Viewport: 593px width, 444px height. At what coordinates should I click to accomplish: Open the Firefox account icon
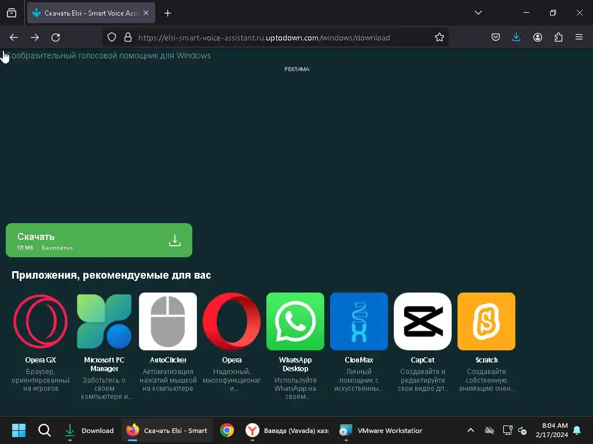537,38
